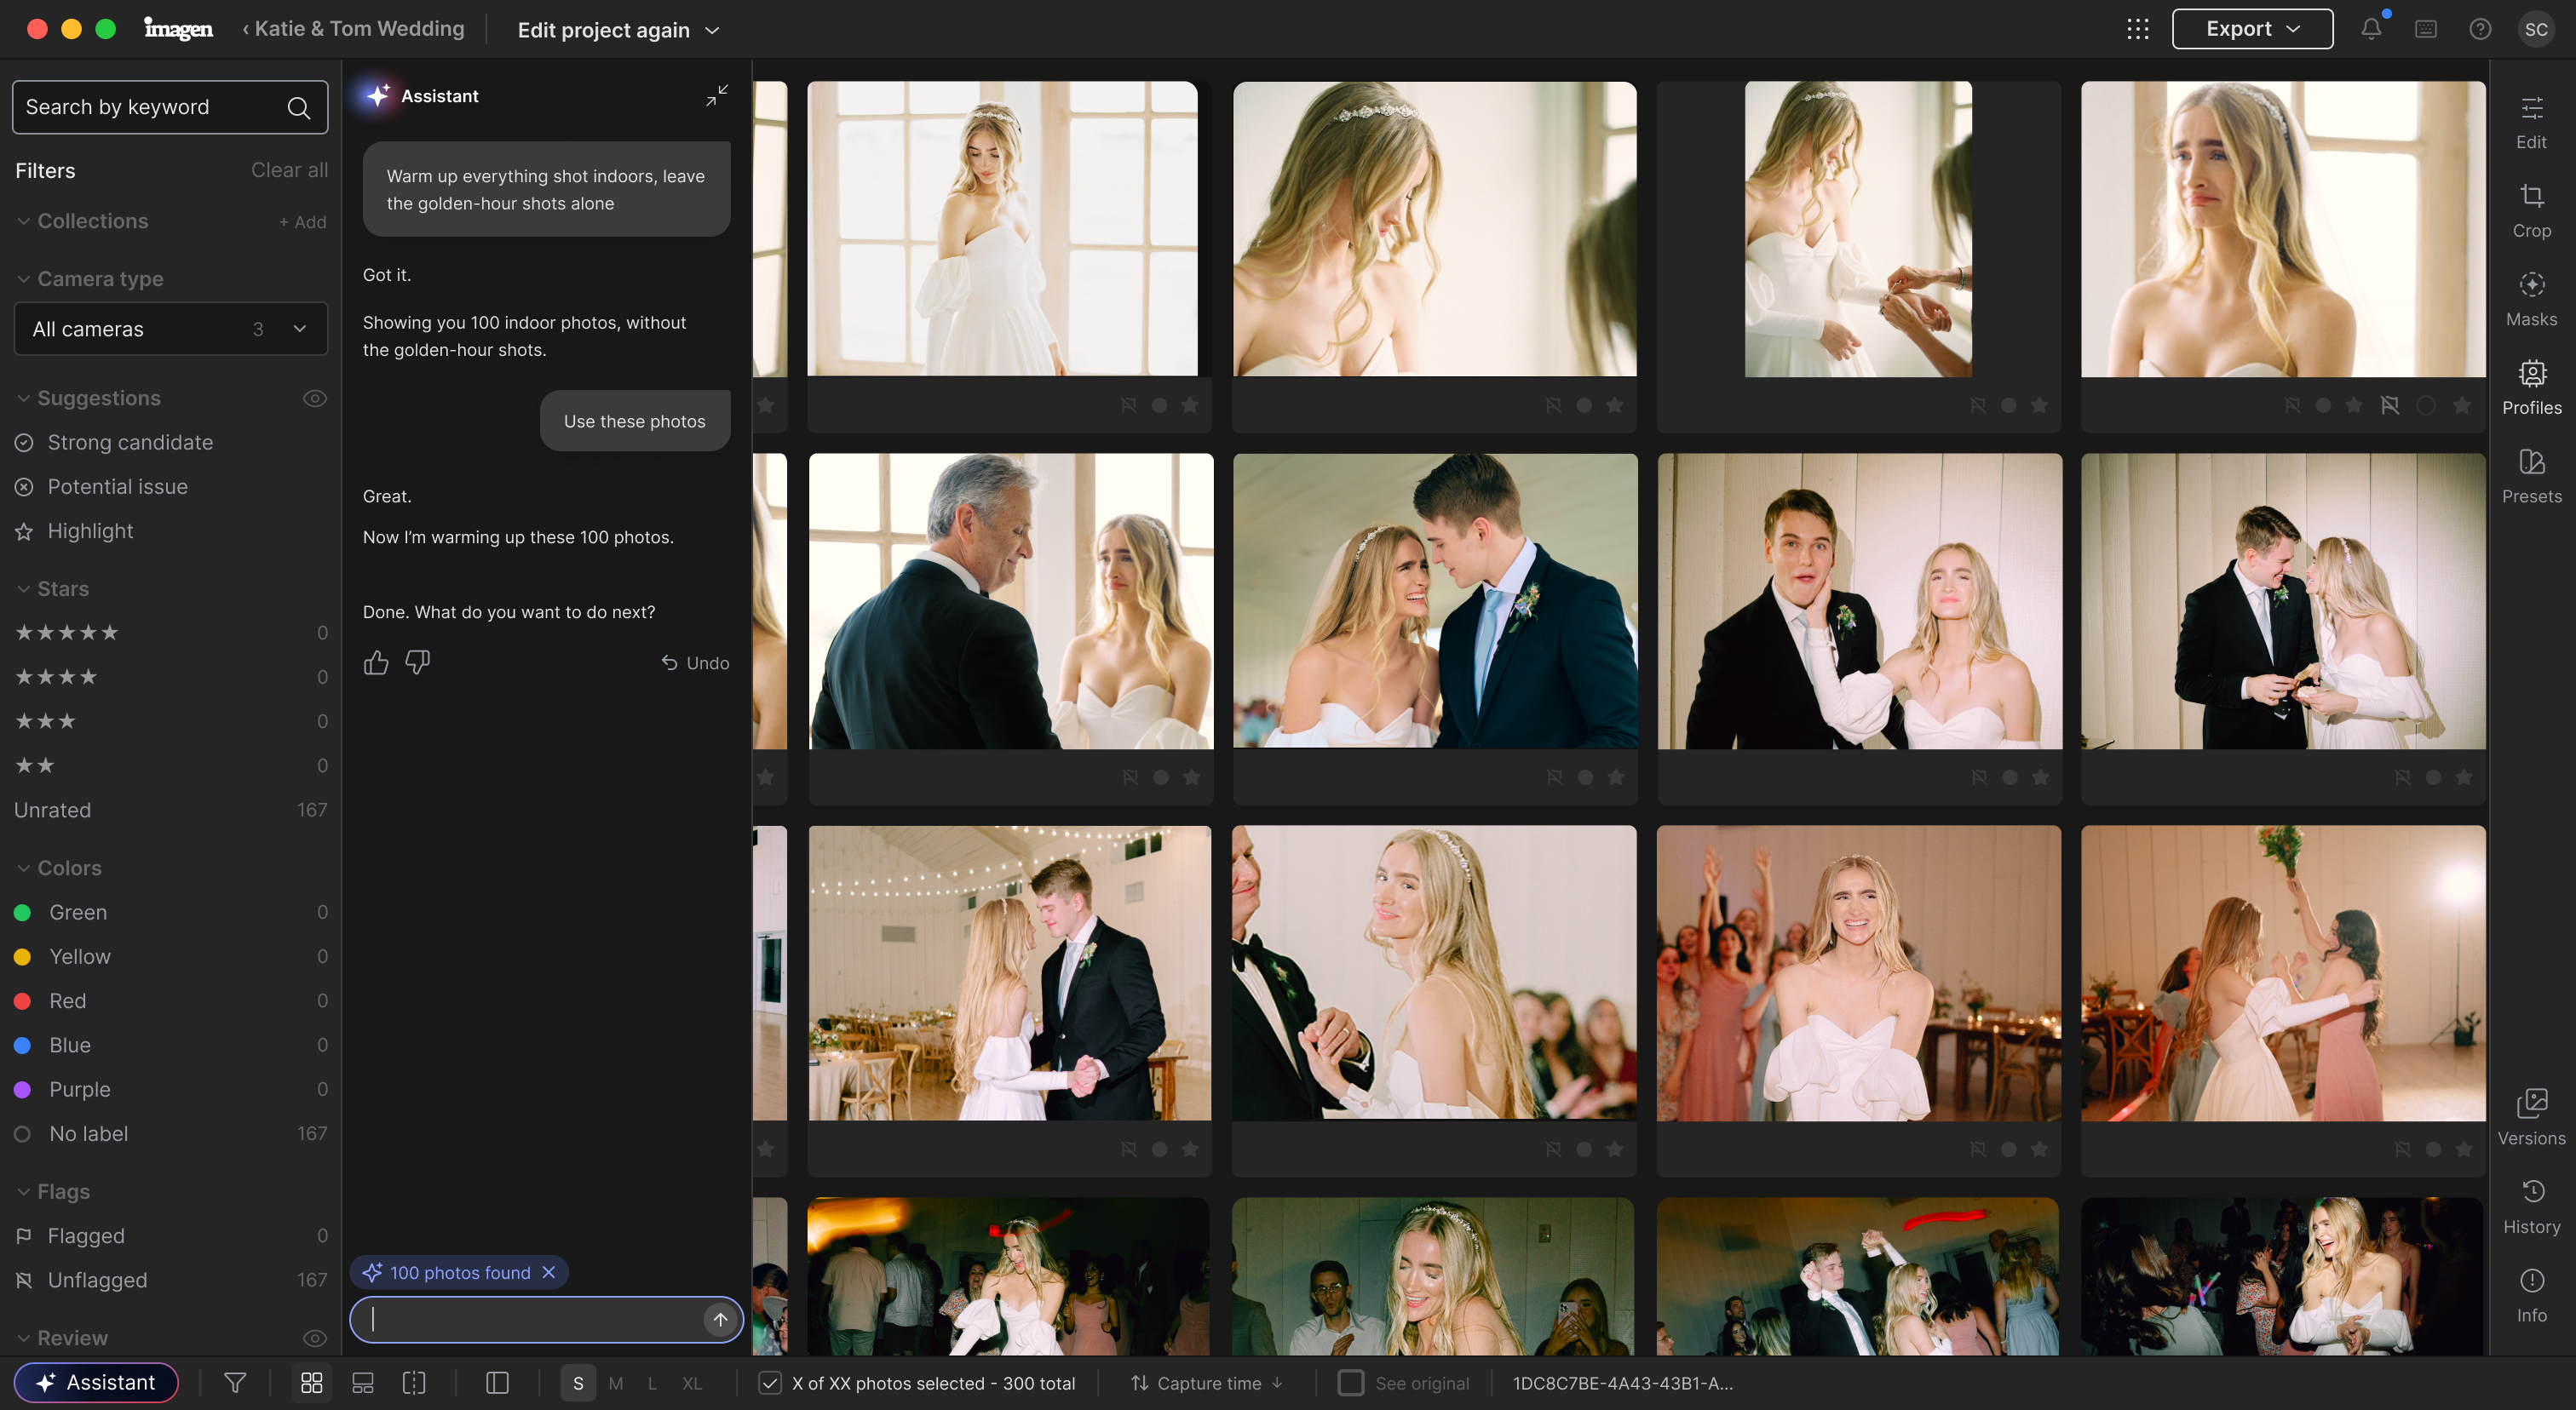Open the Crop tool in right sidebar
This screenshot has width=2576, height=1410.
2531,211
